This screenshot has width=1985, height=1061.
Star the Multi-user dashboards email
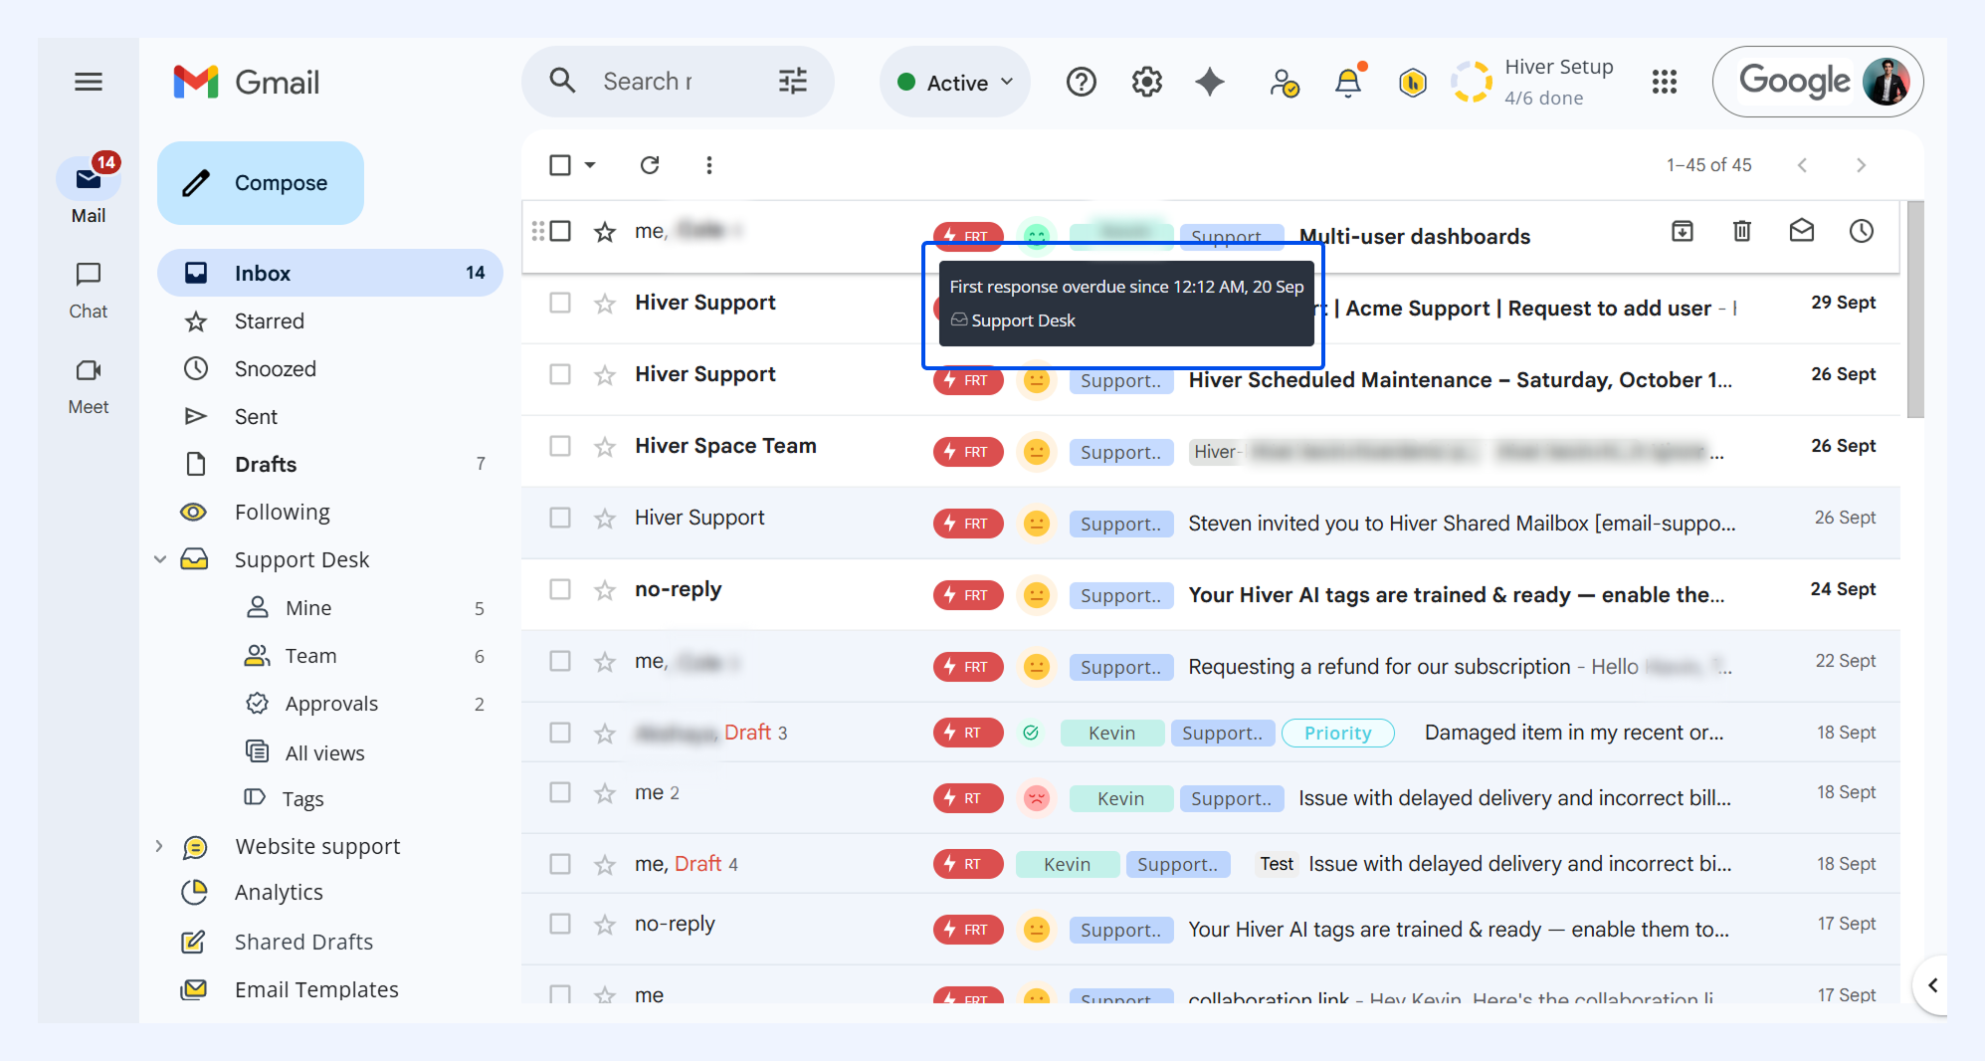(605, 232)
